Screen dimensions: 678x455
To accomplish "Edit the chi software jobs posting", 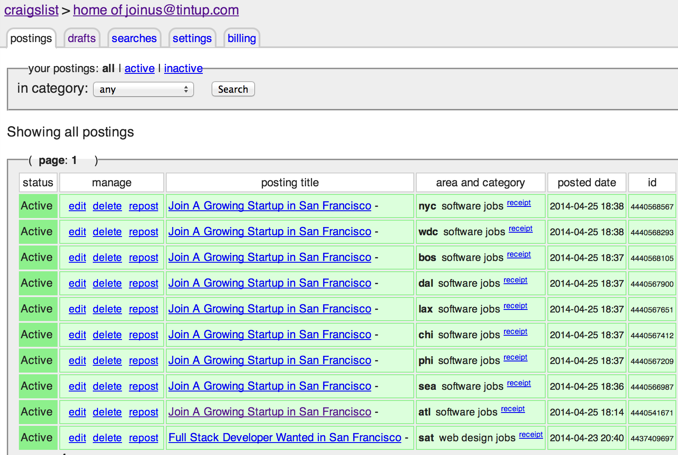I will [77, 335].
